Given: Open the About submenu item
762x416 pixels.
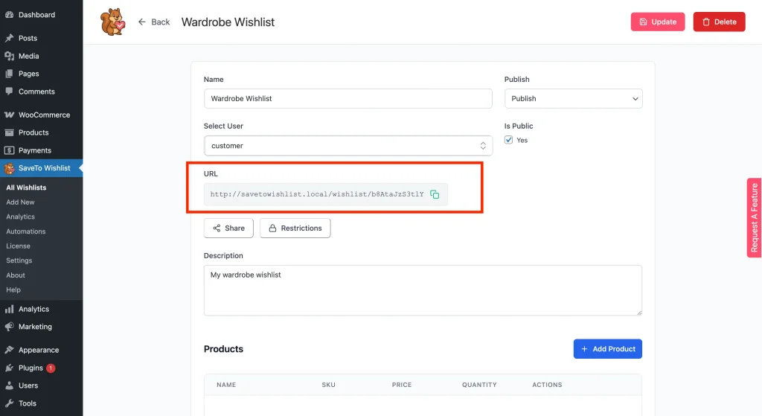Looking at the screenshot, I should [16, 275].
